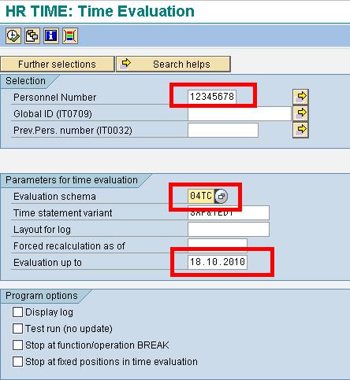Screen dimensions: 350x380
Task: Open multiple selection for Global ID
Action: click(x=300, y=113)
